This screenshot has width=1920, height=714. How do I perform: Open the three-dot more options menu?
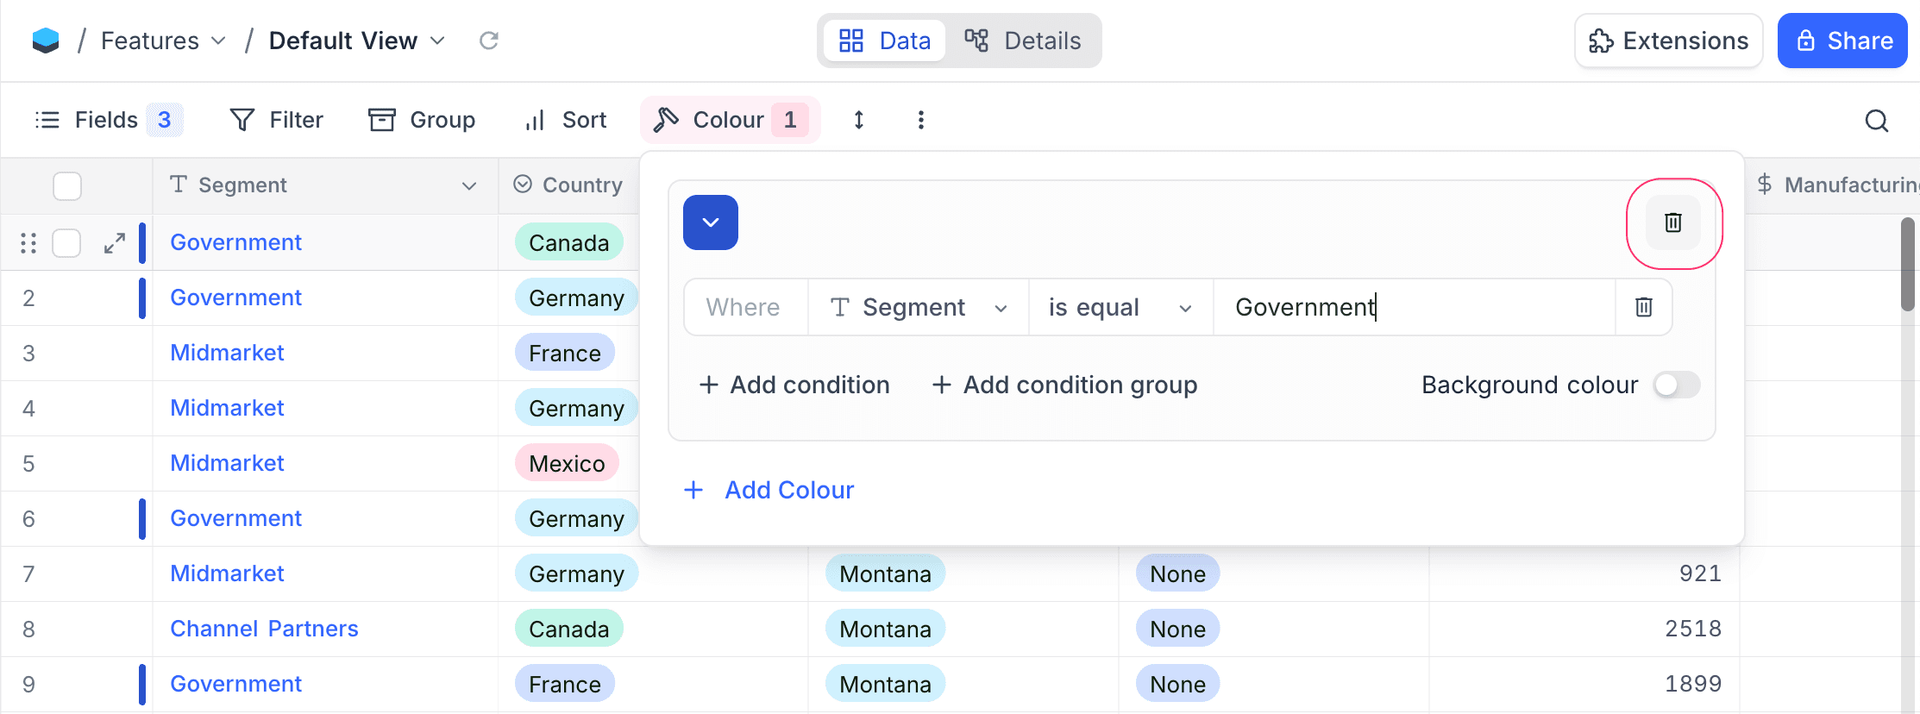[920, 120]
